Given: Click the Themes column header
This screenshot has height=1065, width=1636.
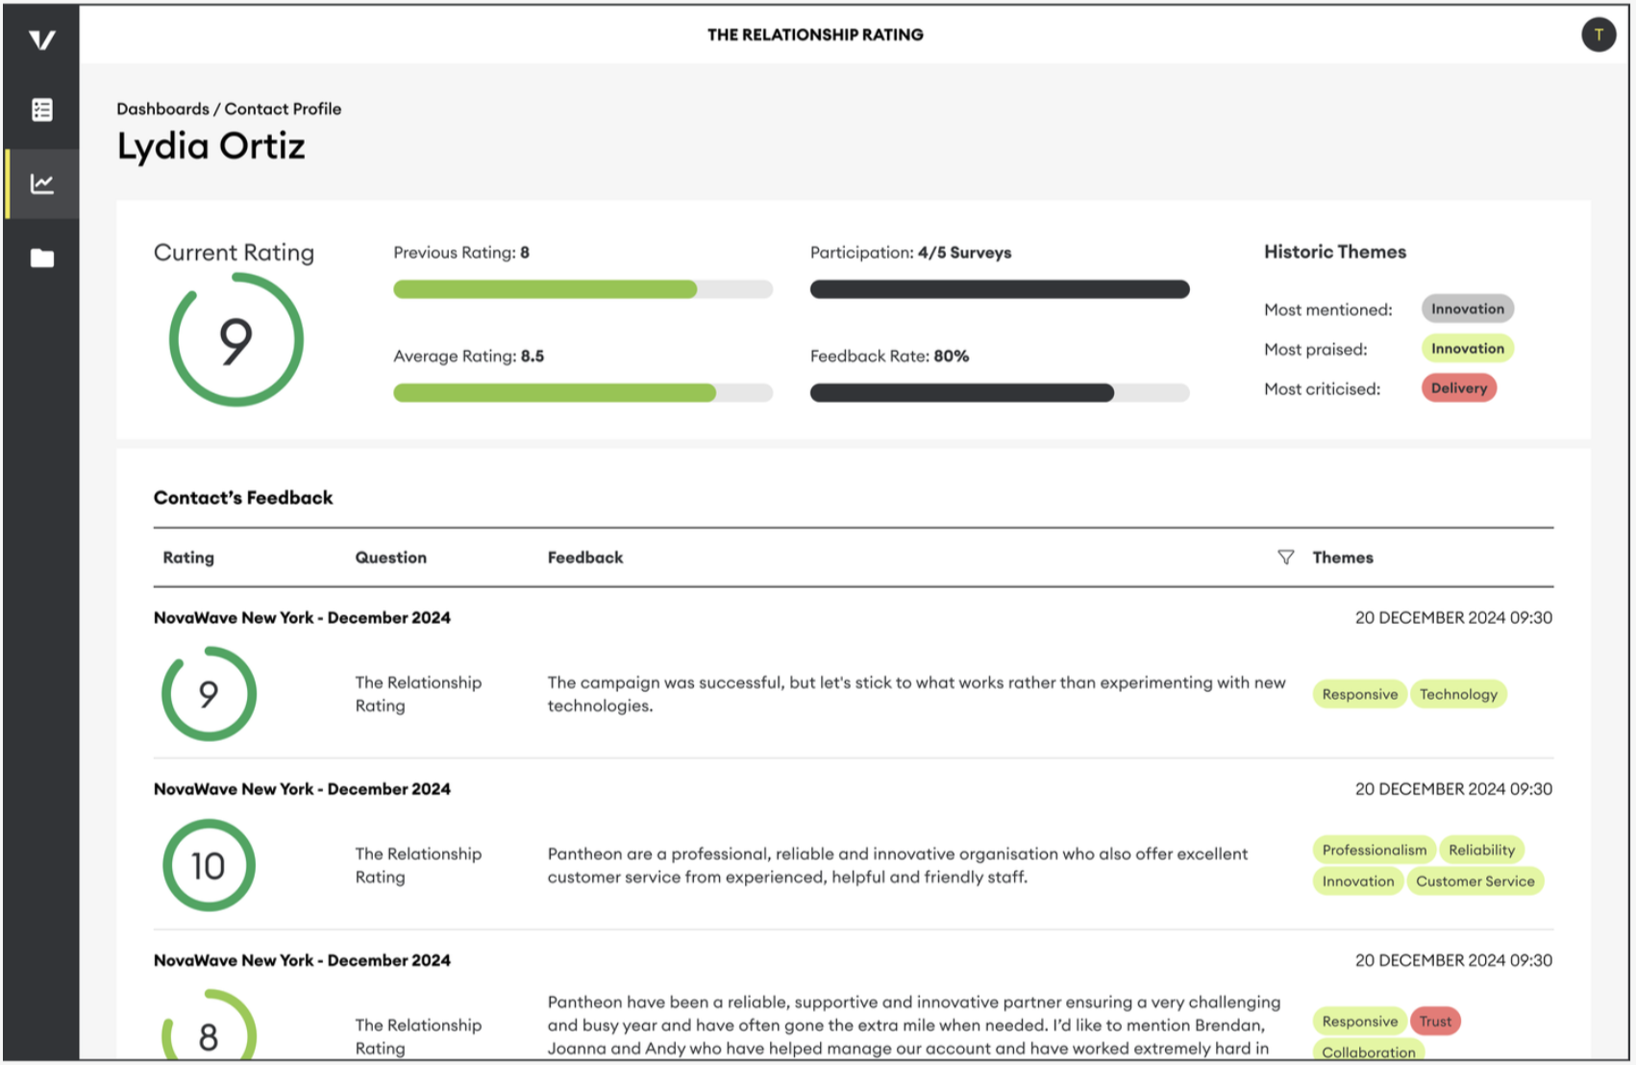Looking at the screenshot, I should tap(1343, 557).
